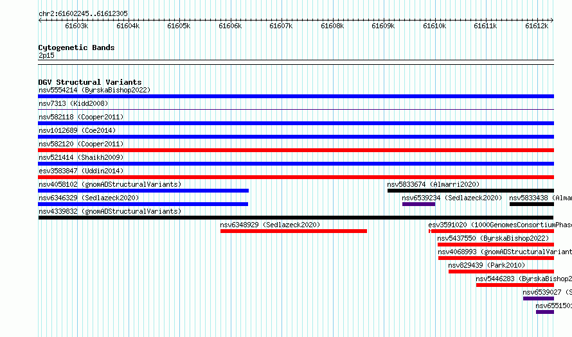Open the nsv1012689 (Coe2014) label
The image size is (572, 337).
click(x=77, y=130)
